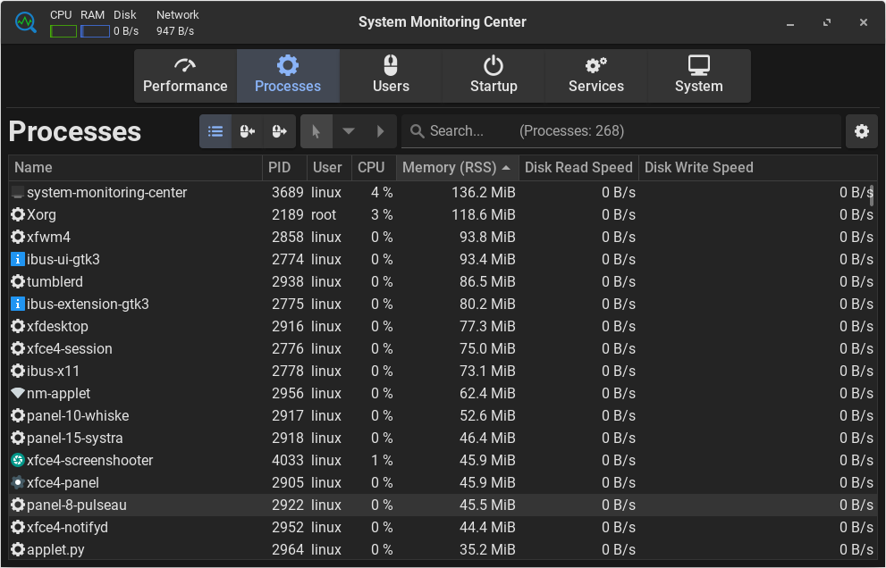Click the mouse pointer button in the toolbar
886x568 pixels.
[x=316, y=131]
